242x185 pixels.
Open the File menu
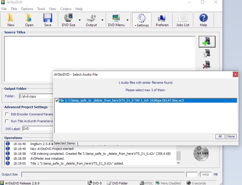tap(4, 9)
